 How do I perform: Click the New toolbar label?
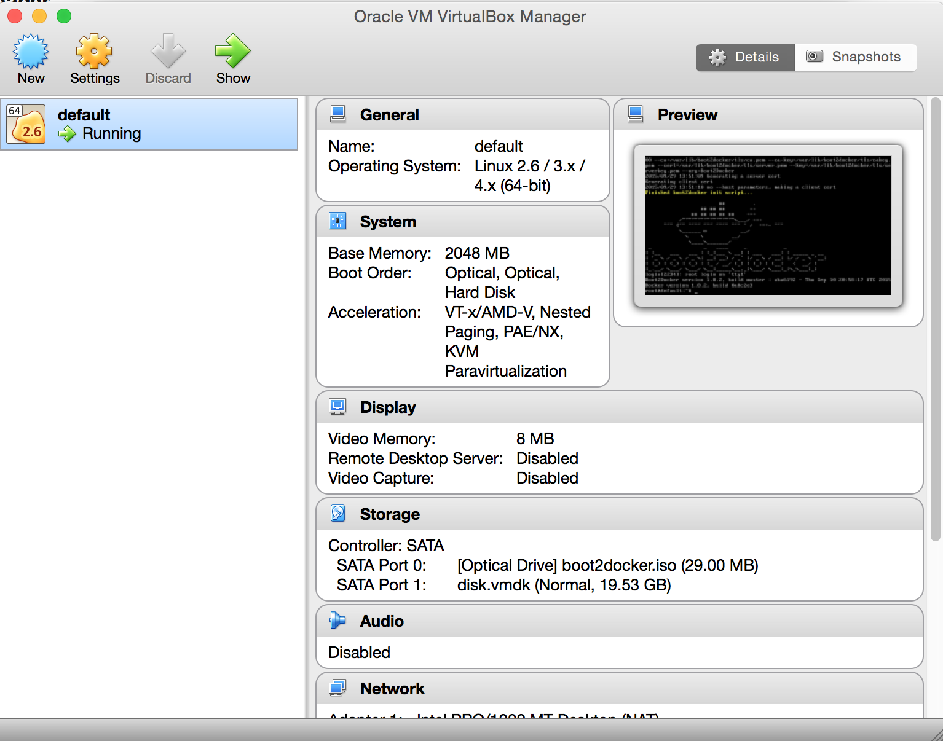tap(31, 79)
